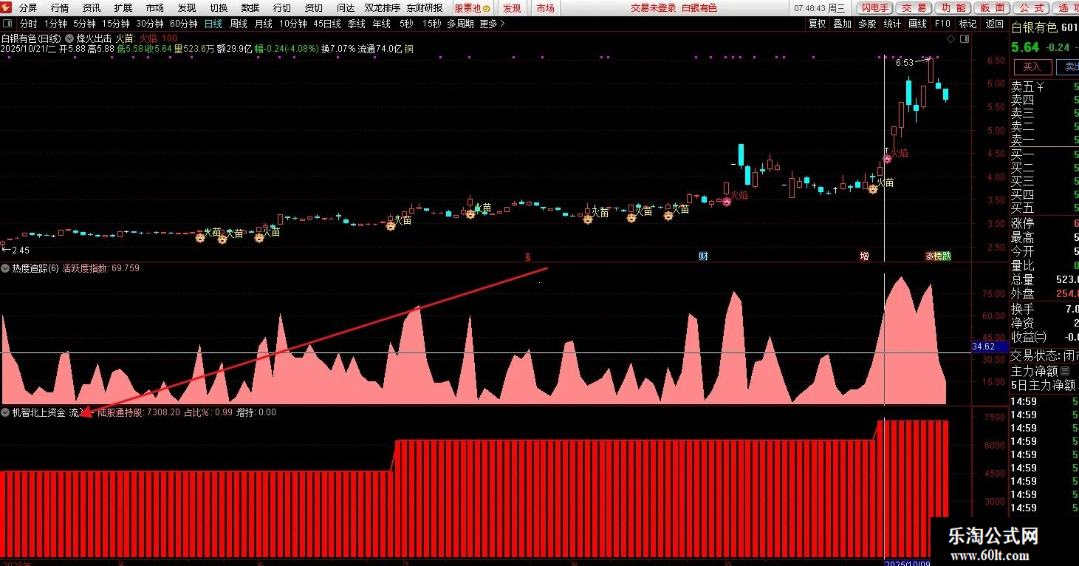The height and width of the screenshot is (566, 1079).
Task: Click 叠加 overlay tool
Action: point(842,24)
